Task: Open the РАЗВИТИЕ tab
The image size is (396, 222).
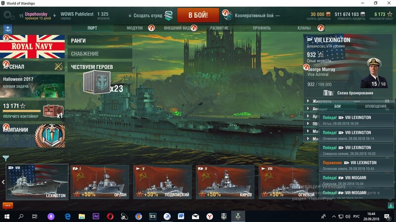Action: tap(219, 28)
